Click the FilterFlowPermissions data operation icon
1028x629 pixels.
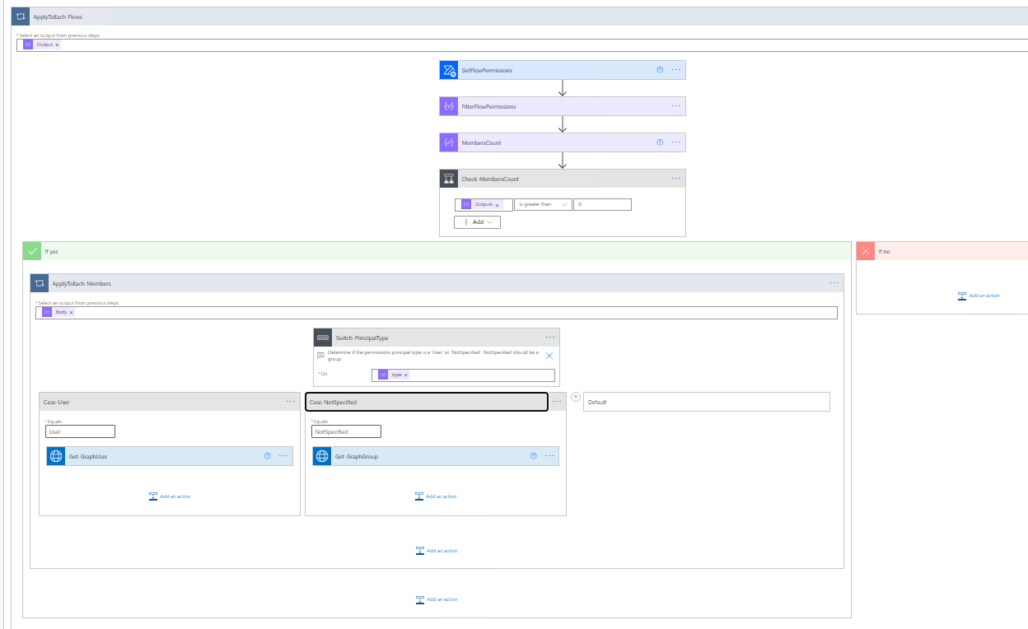(448, 106)
